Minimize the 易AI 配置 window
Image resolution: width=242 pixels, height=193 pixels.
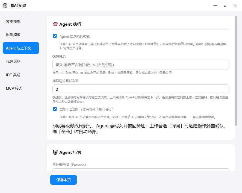(215, 5)
